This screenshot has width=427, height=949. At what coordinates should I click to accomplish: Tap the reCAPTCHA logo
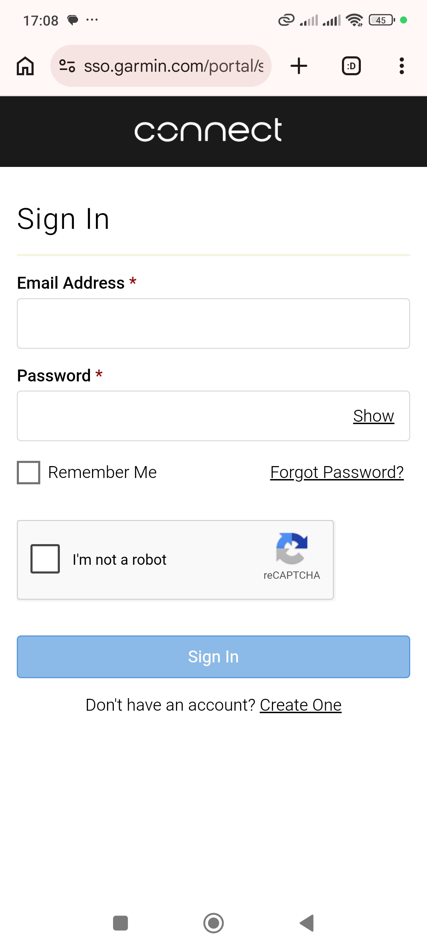(292, 549)
